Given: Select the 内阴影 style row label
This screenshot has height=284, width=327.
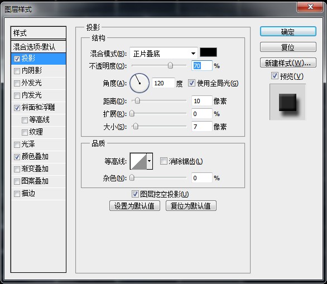Looking at the screenshot, I should (x=32, y=70).
